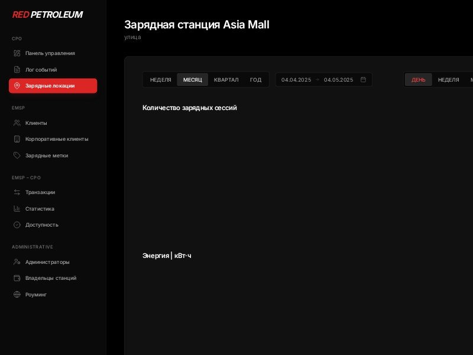Switch period to КВАРТАЛ
The height and width of the screenshot is (355, 473).
pyautogui.click(x=227, y=79)
